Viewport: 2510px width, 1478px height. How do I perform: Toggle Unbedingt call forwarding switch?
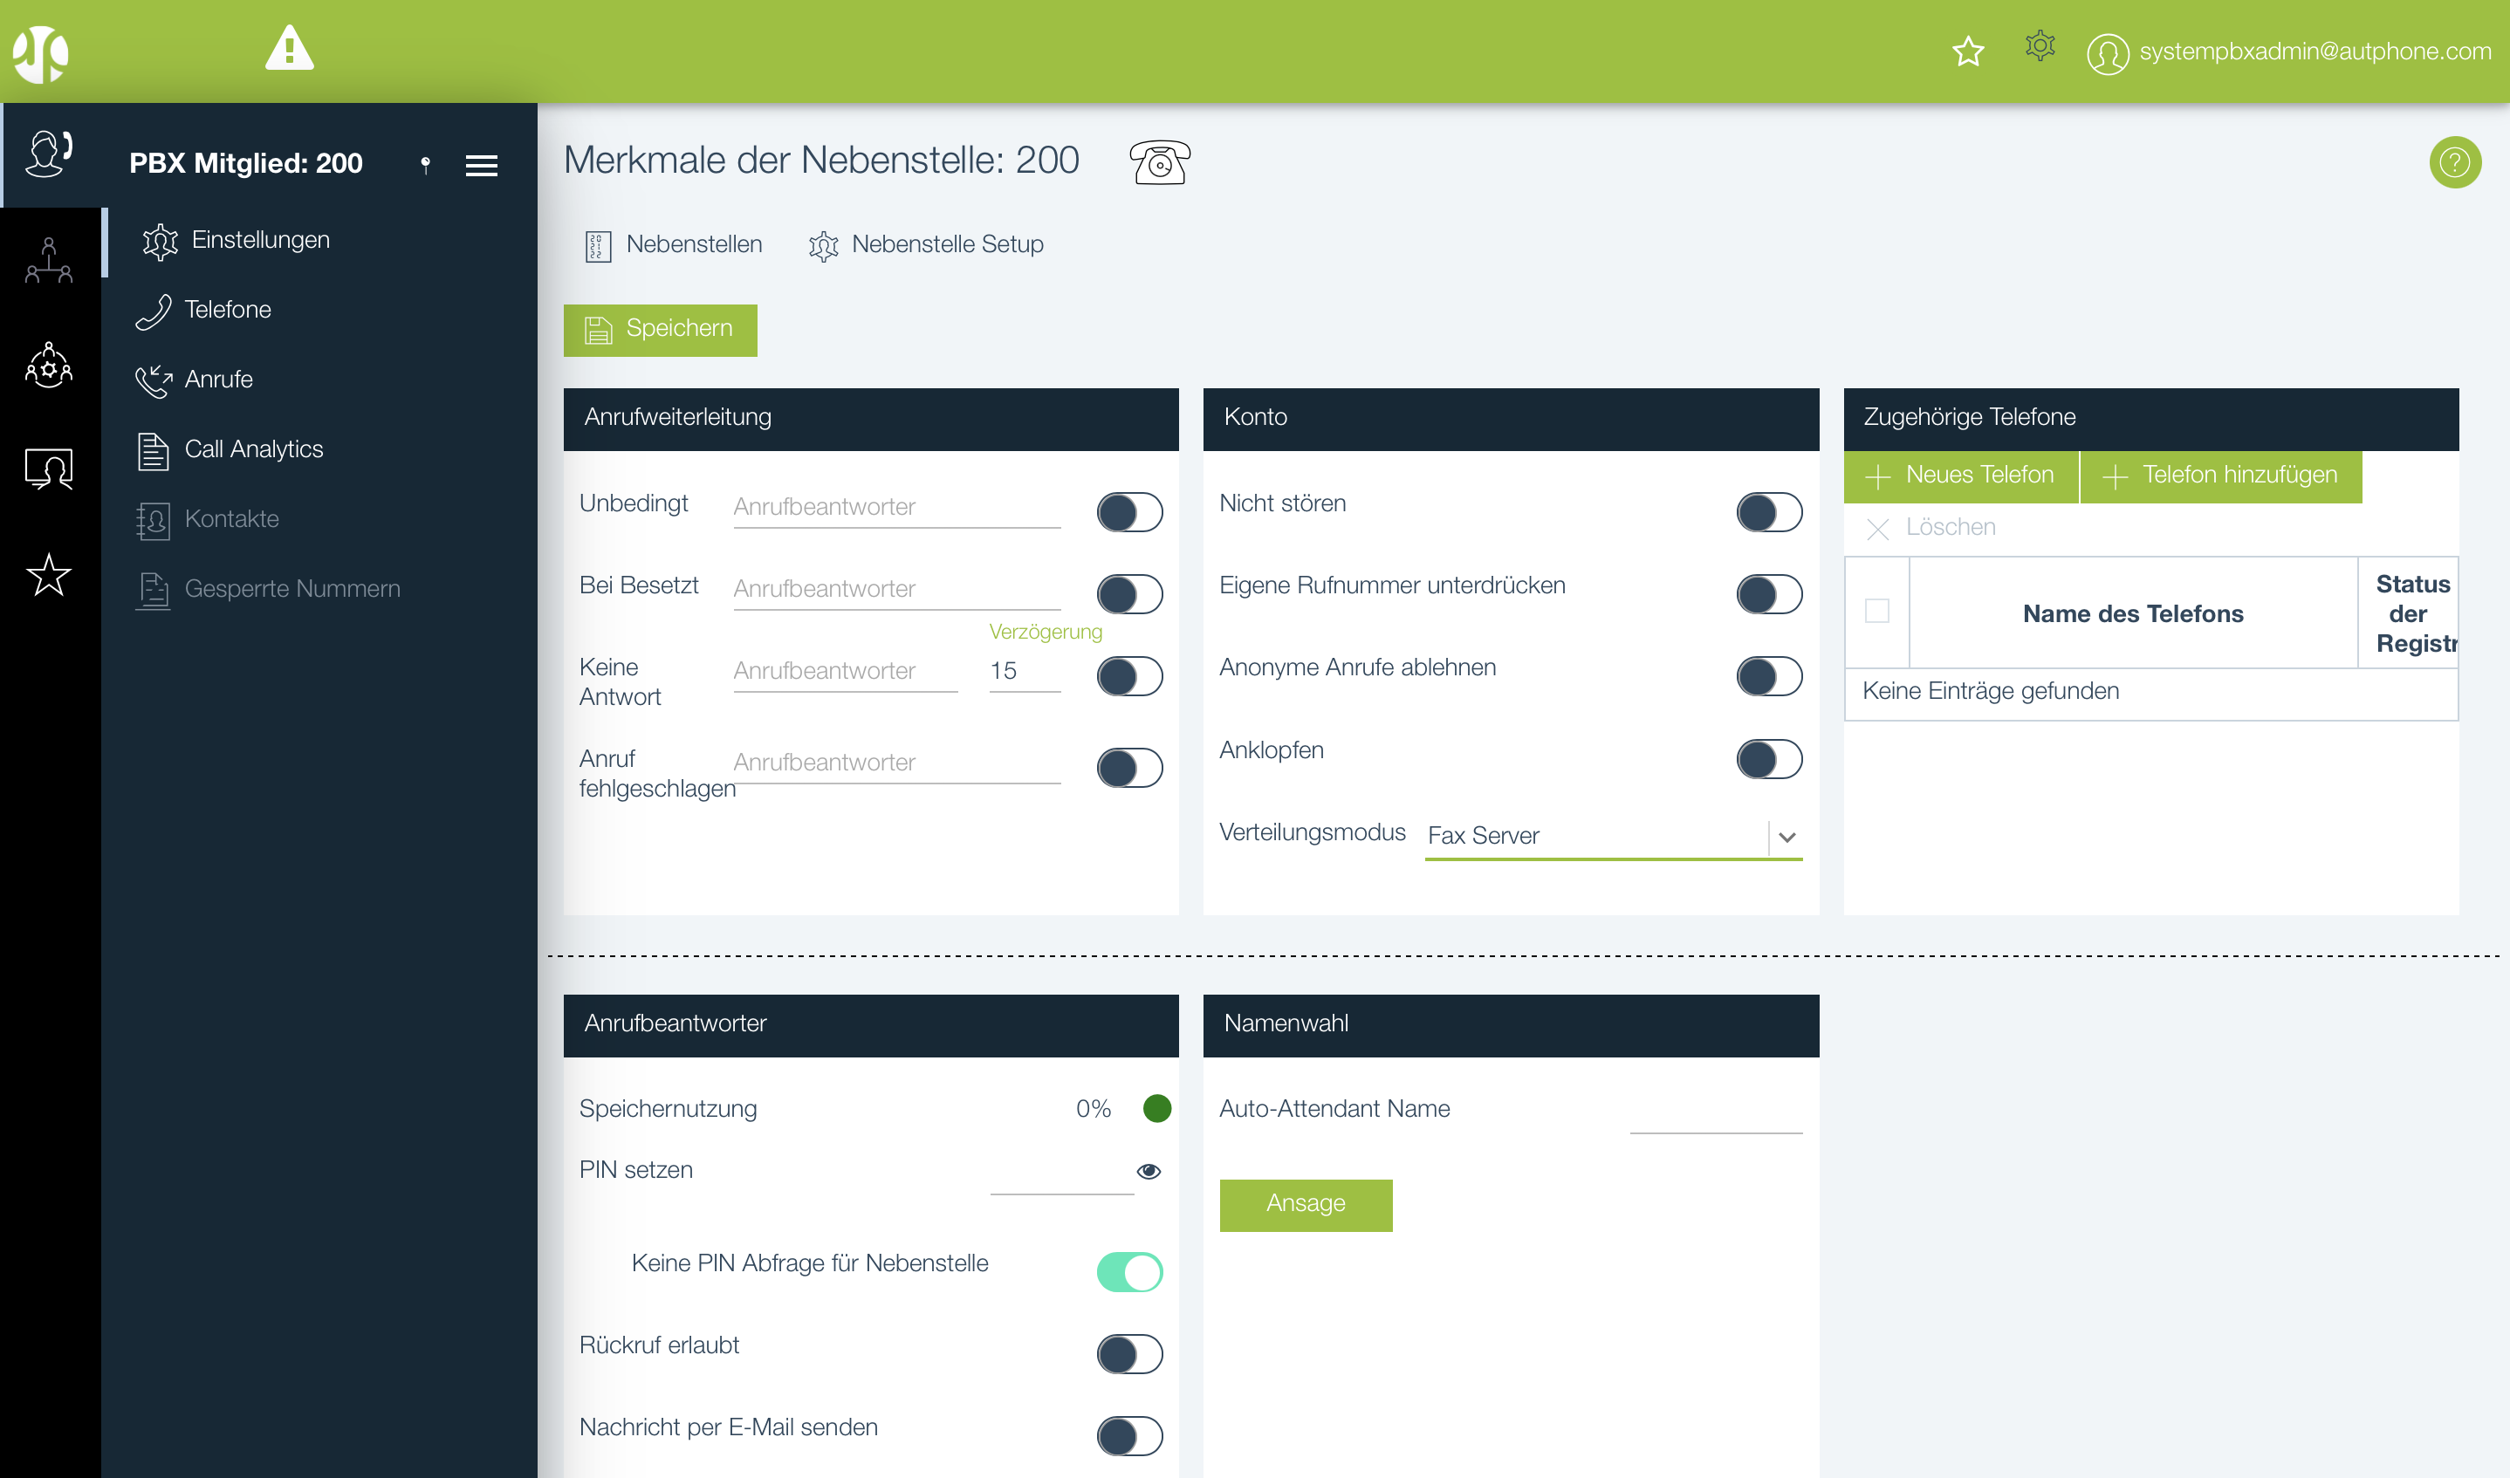tap(1128, 512)
